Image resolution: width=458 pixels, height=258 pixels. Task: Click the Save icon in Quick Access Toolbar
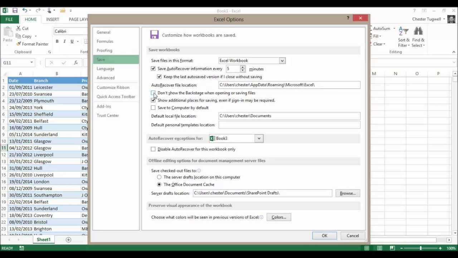coord(15,11)
